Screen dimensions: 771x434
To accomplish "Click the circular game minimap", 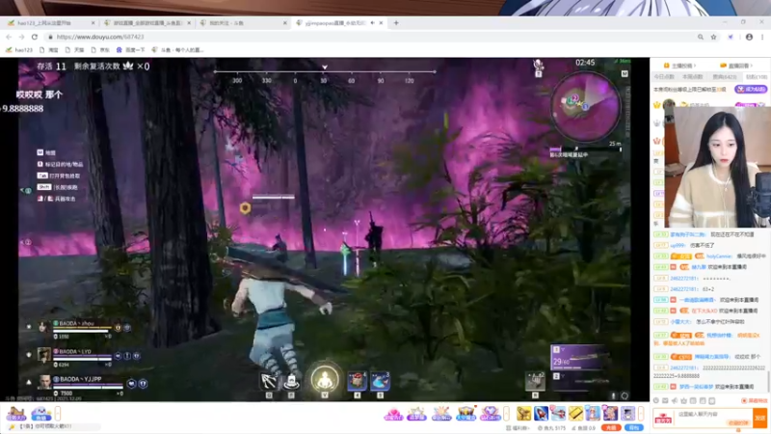I will click(585, 106).
